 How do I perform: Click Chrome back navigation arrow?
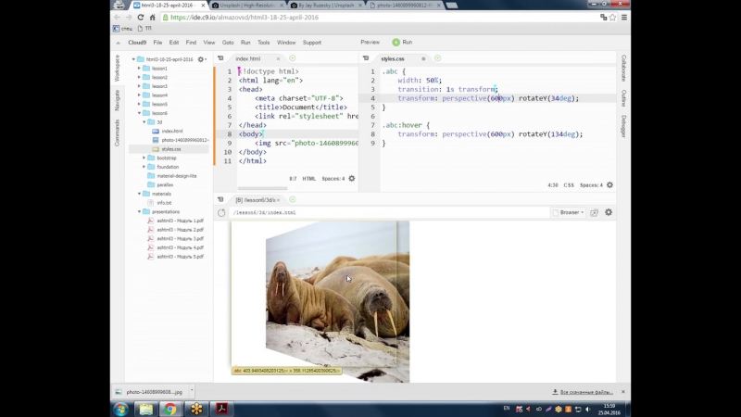tap(117, 18)
